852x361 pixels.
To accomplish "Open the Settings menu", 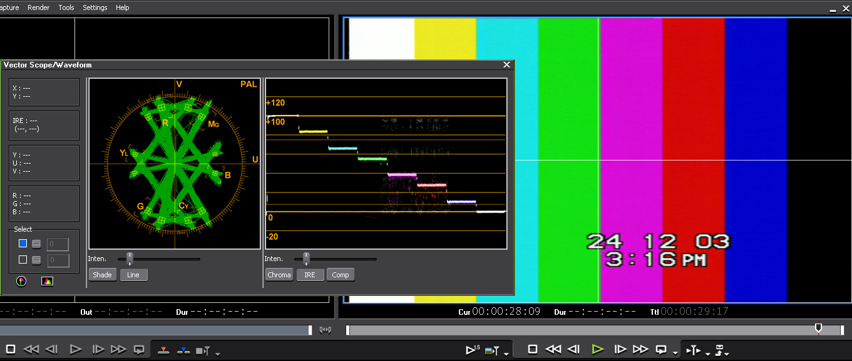I will tap(95, 7).
